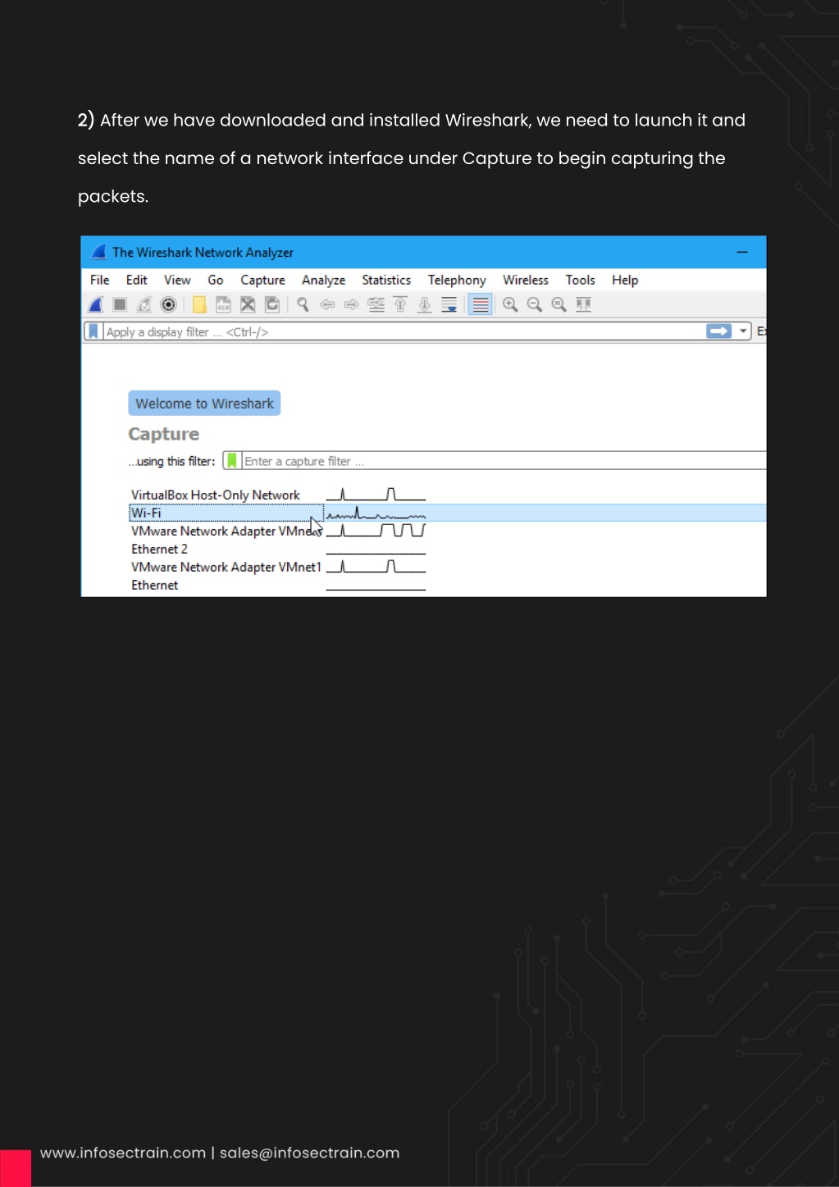Open the capture filter bookmark menu
The image size is (839, 1187).
[x=232, y=461]
